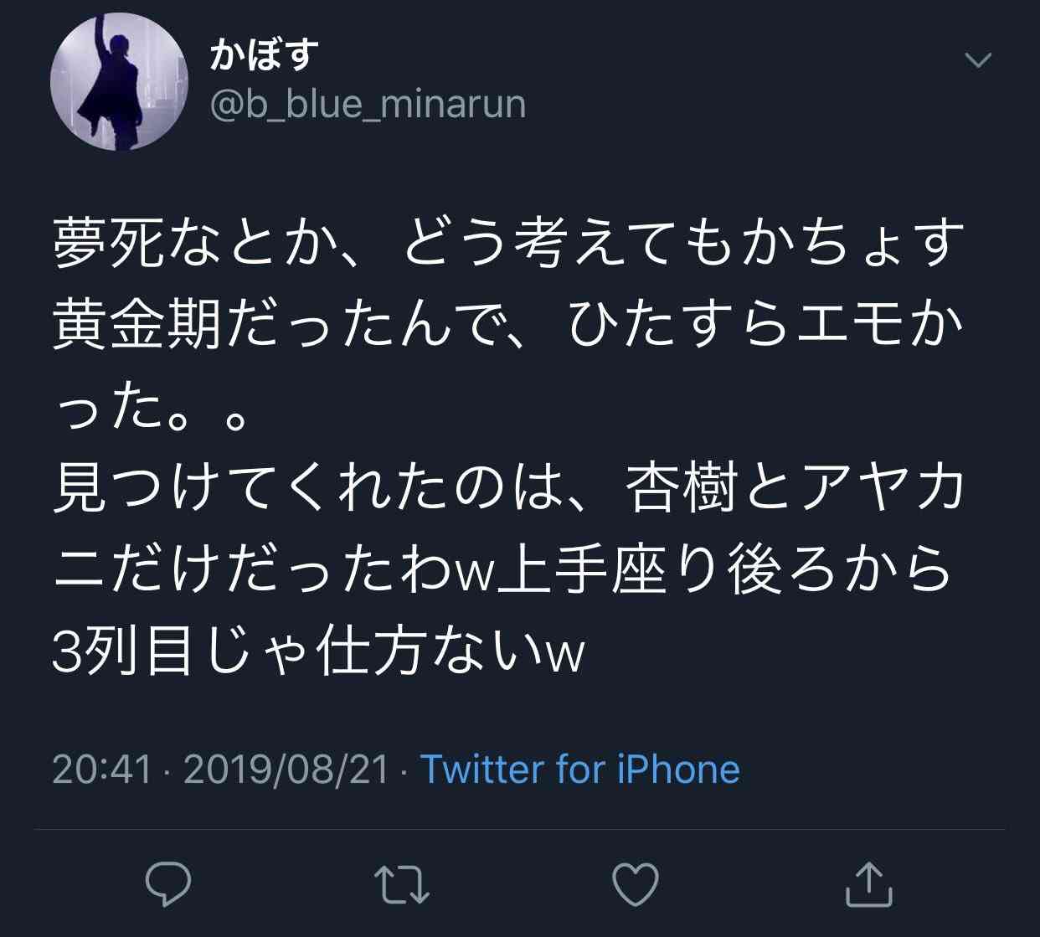Tap the short line った。。
The image size is (1040, 937).
pyautogui.click(x=151, y=408)
